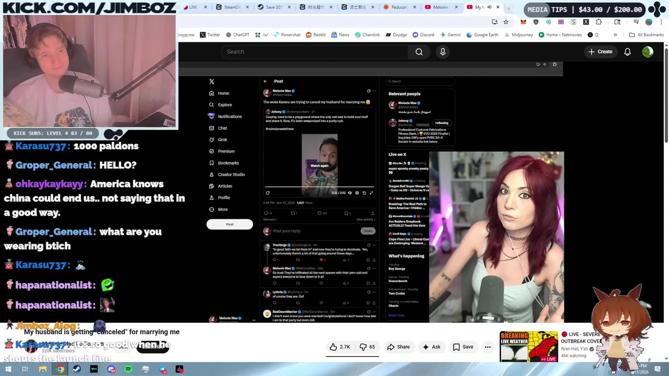The height and width of the screenshot is (376, 669).
Task: Click Following button beside Johnny in video
Action: [x=442, y=123]
